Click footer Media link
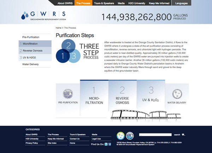Screen dimensions: 212x153 tap(94, 135)
